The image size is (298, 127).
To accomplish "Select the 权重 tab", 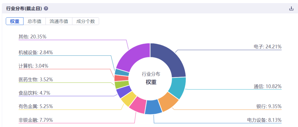I will tap(15, 21).
